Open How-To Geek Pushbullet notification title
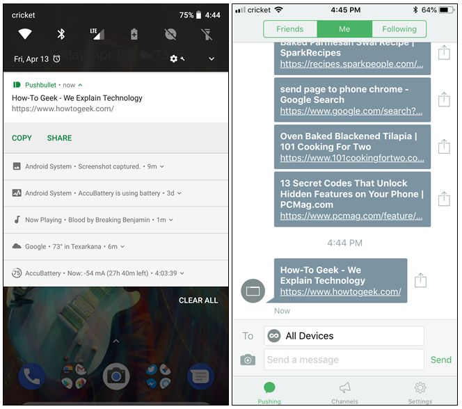462x409 pixels. click(77, 98)
